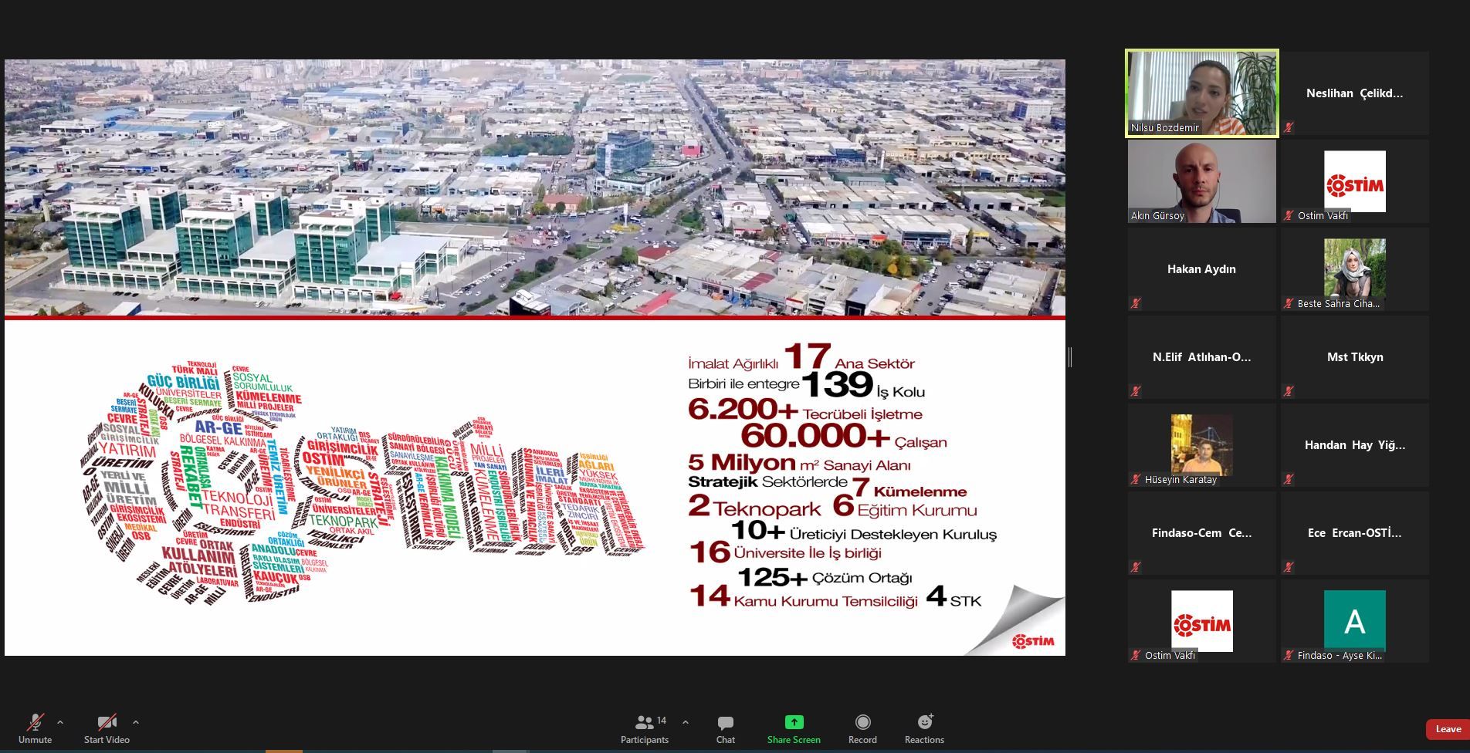
Task: Click '5 Milyon m² Sanayi Alanı' text
Action: [799, 463]
